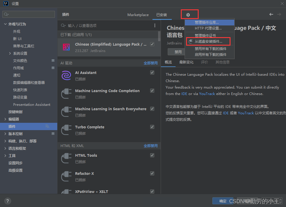Click the back navigation arrow

tap(271, 14)
